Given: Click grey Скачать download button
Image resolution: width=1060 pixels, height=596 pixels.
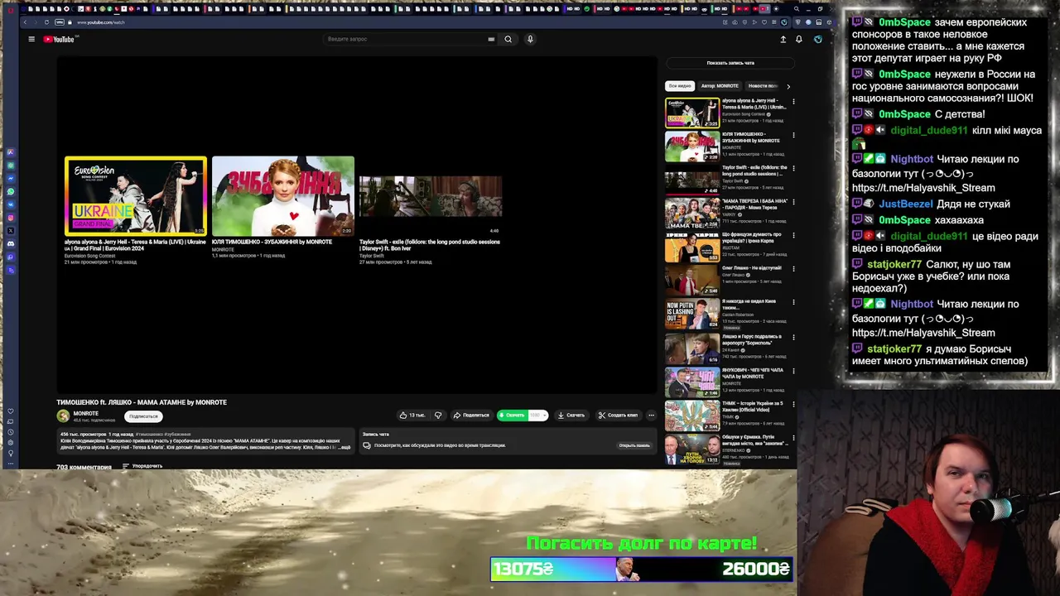Looking at the screenshot, I should coord(571,416).
